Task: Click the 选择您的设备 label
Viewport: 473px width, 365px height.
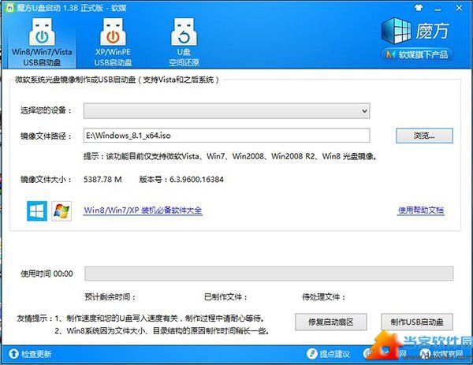Action: (x=46, y=110)
